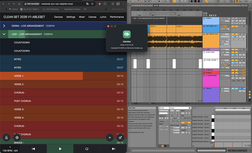Image resolution: width=252 pixels, height=153 pixels.
Task: Click the translate page icon in address bar
Action: 88,4
